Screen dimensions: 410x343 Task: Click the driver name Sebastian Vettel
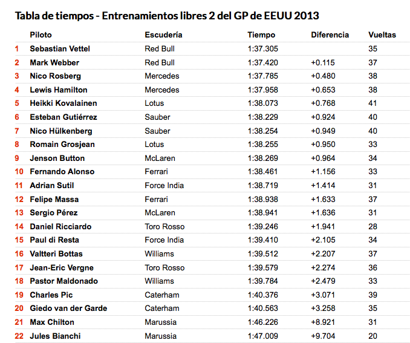60,48
